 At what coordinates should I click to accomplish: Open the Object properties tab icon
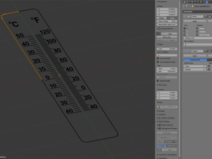pos(201,2)
